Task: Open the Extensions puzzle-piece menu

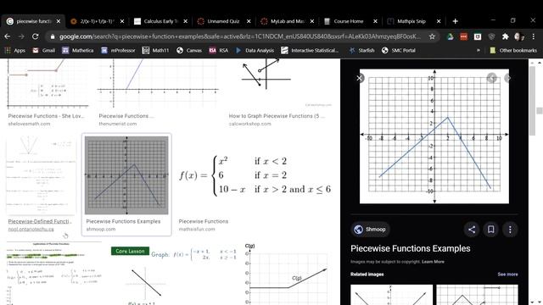Action: 506,36
